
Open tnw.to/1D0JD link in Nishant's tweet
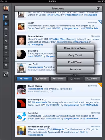[78, 132]
